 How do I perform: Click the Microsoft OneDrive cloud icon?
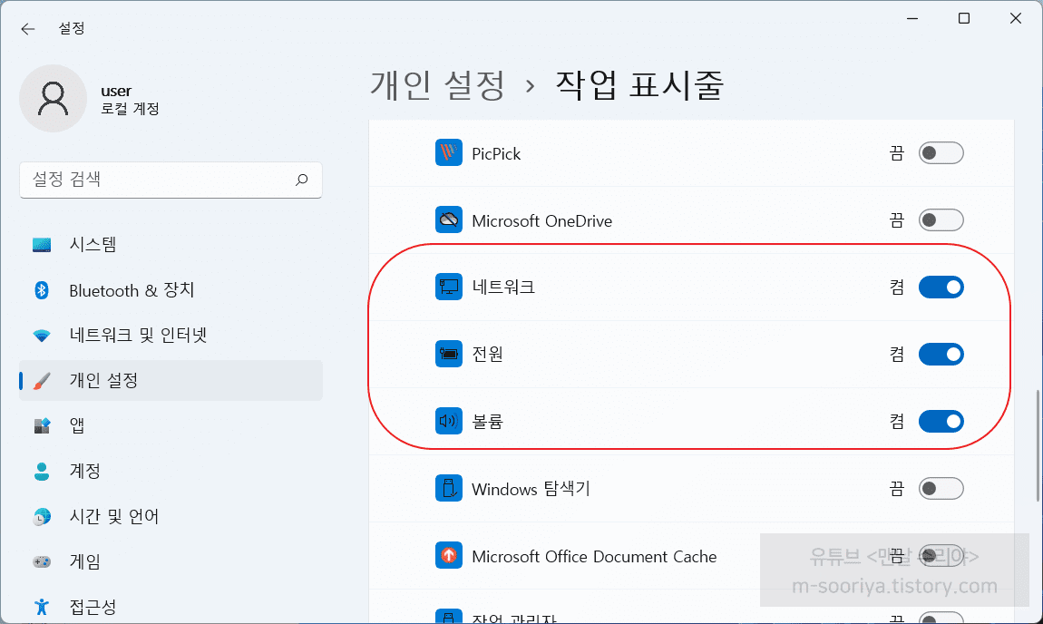[449, 220]
